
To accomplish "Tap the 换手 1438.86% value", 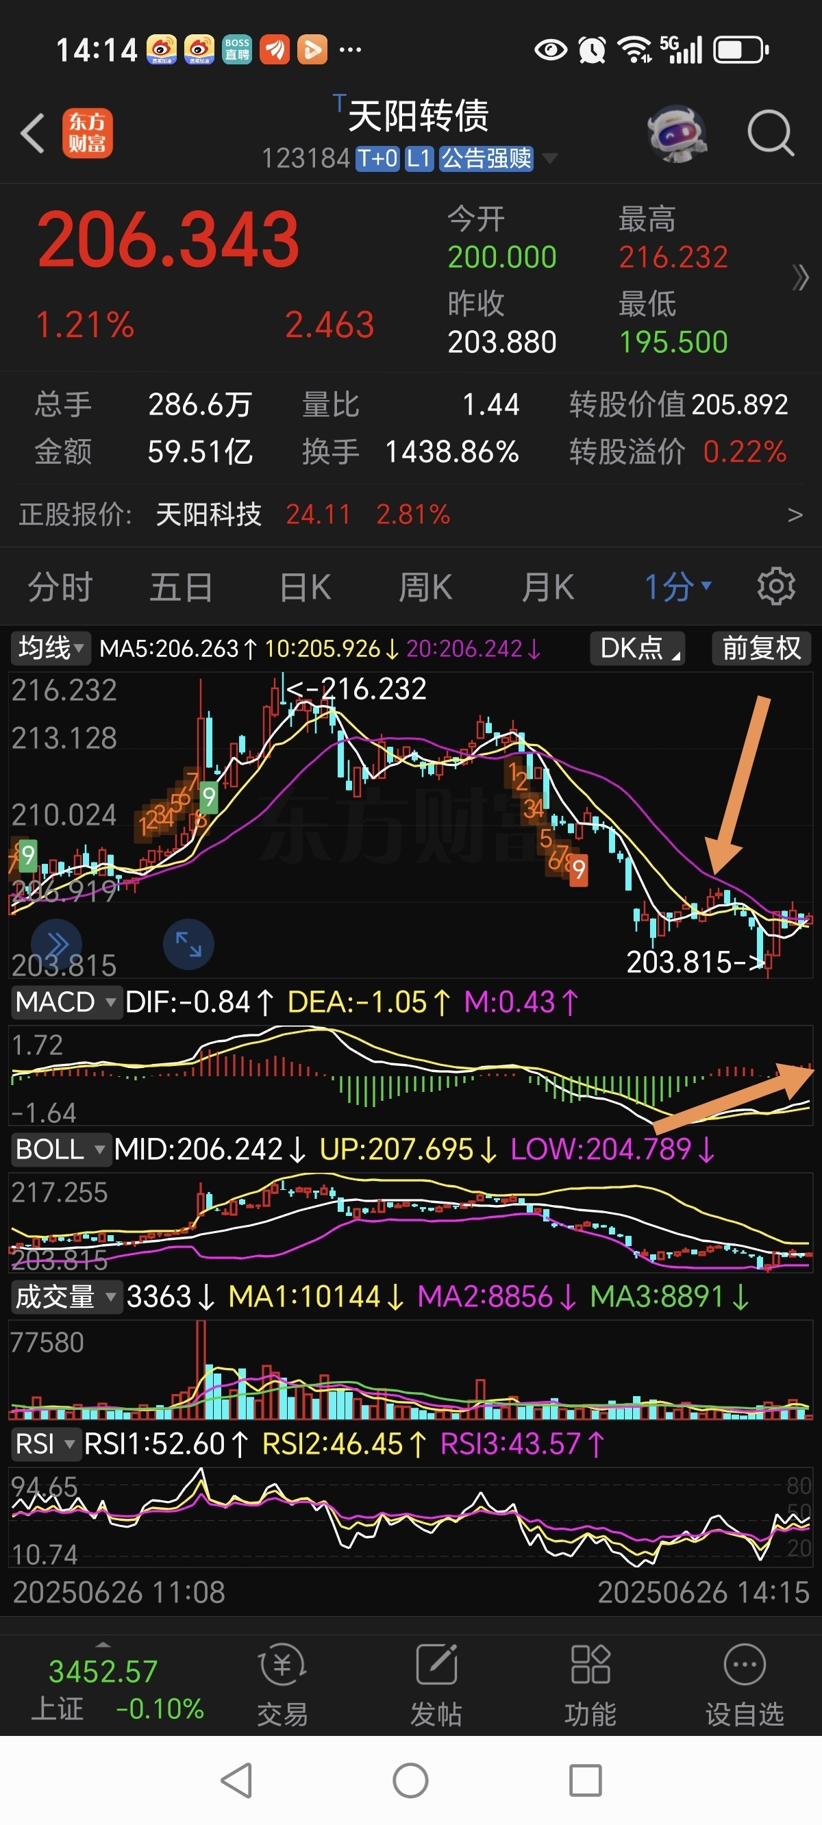I will (452, 451).
